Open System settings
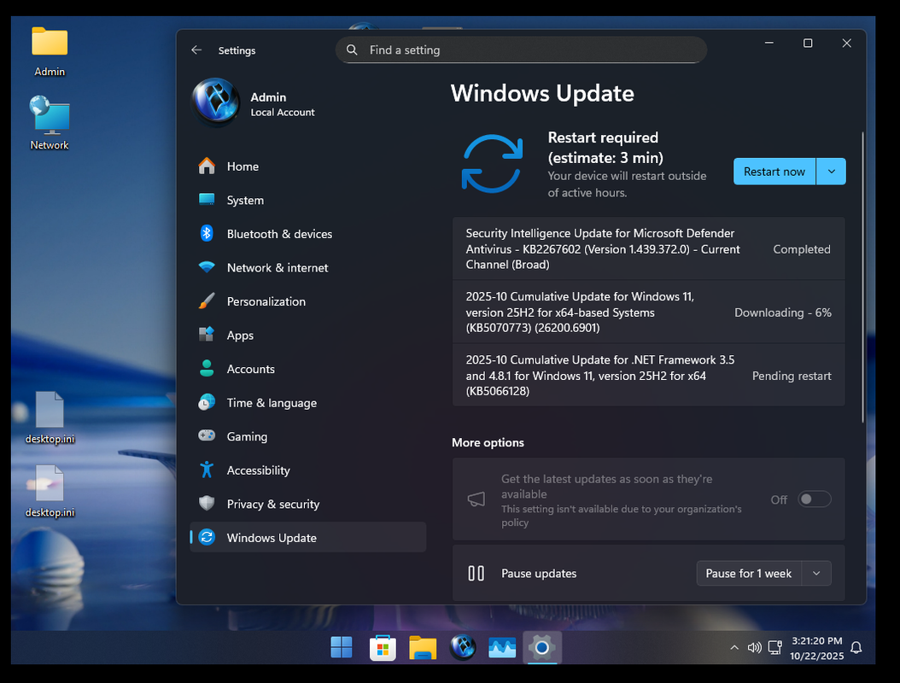 307,200
